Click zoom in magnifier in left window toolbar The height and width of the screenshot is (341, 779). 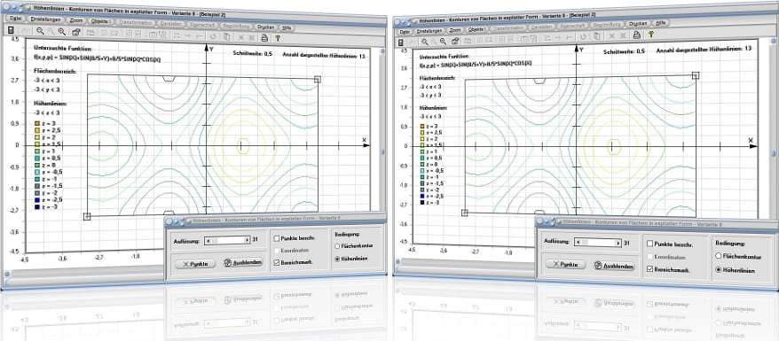(61, 32)
